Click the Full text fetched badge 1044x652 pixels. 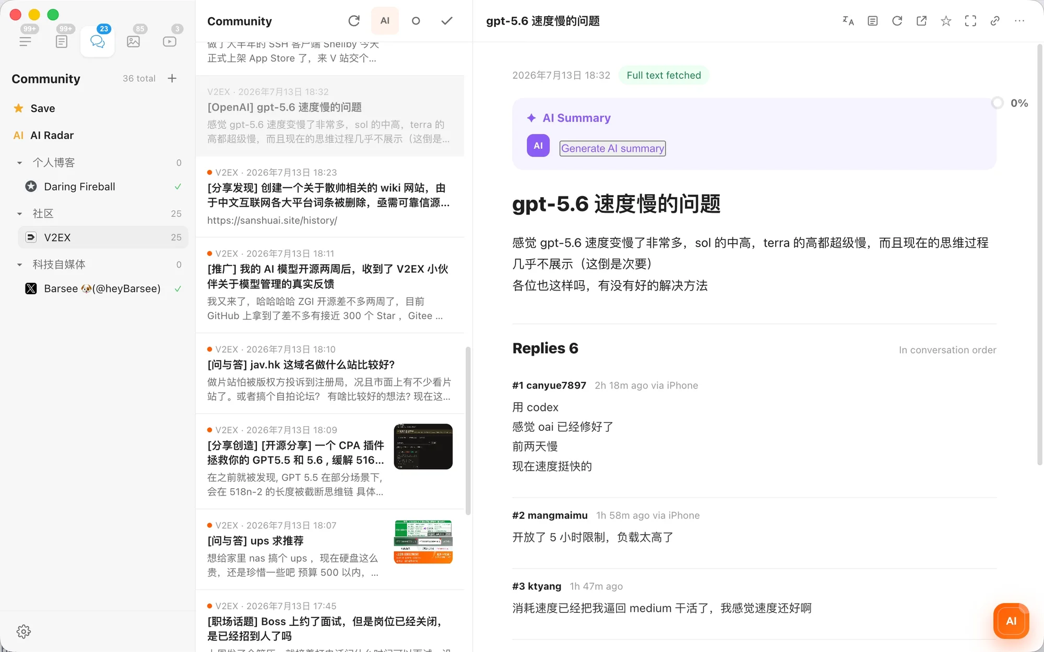663,75
